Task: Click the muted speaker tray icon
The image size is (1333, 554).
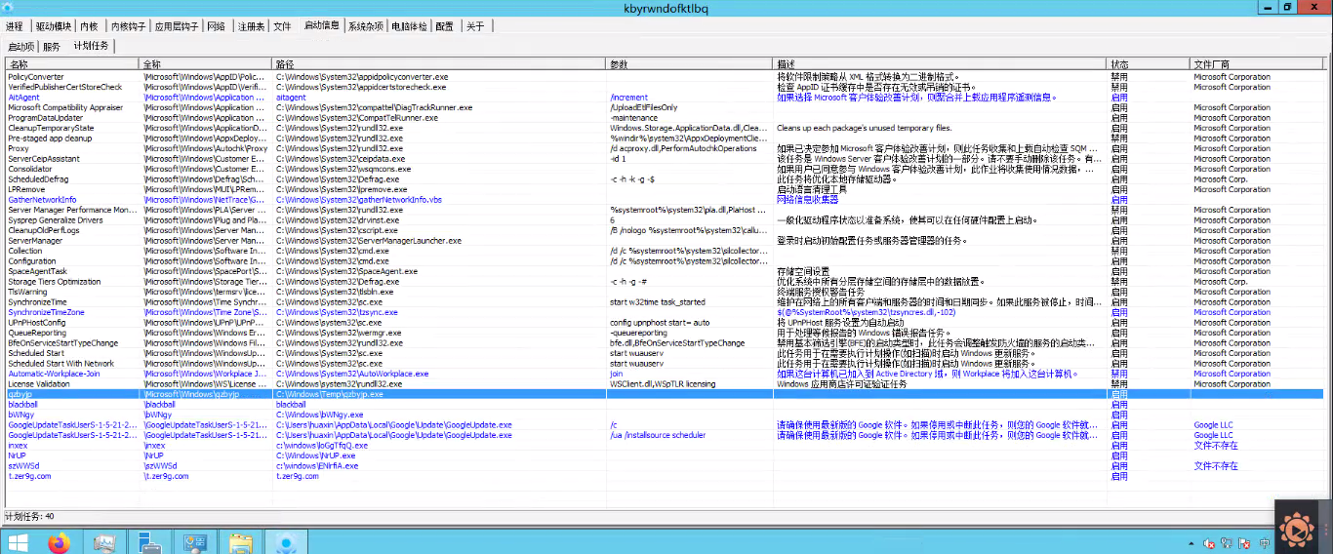Action: click(x=1208, y=542)
